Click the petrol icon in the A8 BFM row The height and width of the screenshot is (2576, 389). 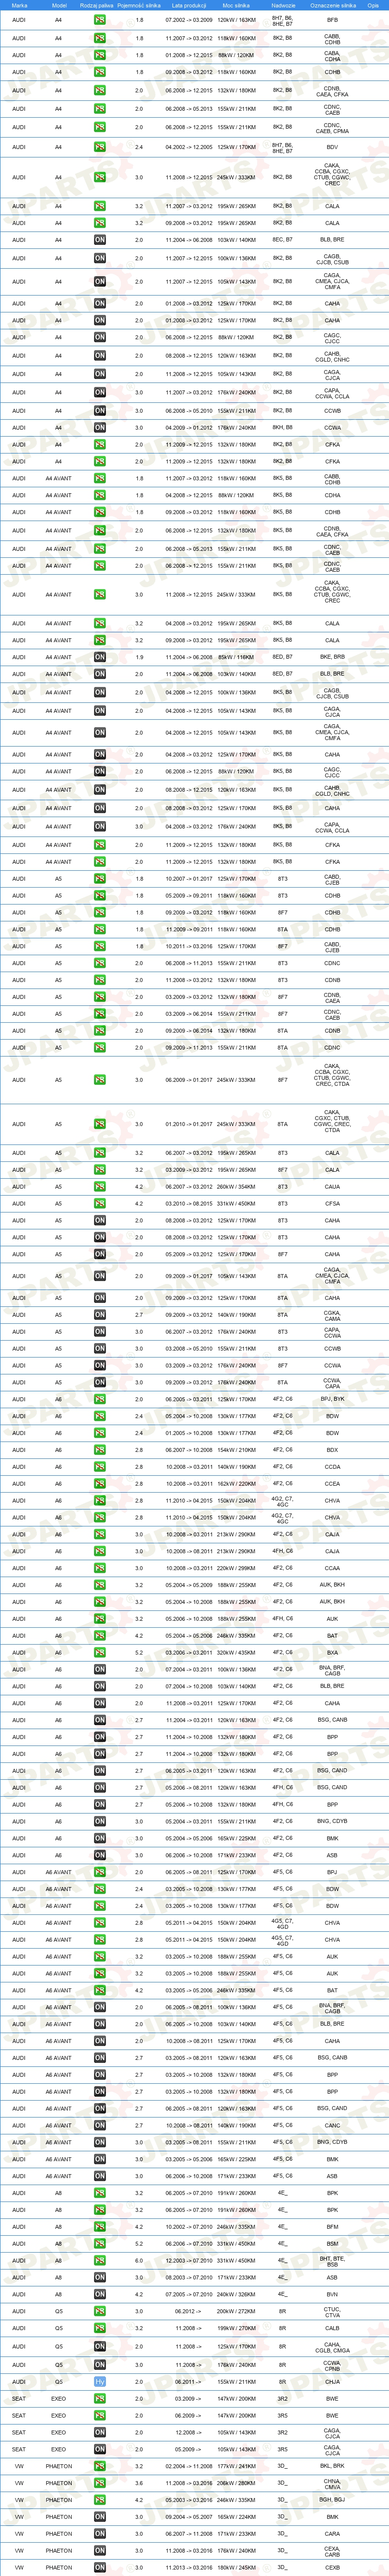(x=99, y=2227)
